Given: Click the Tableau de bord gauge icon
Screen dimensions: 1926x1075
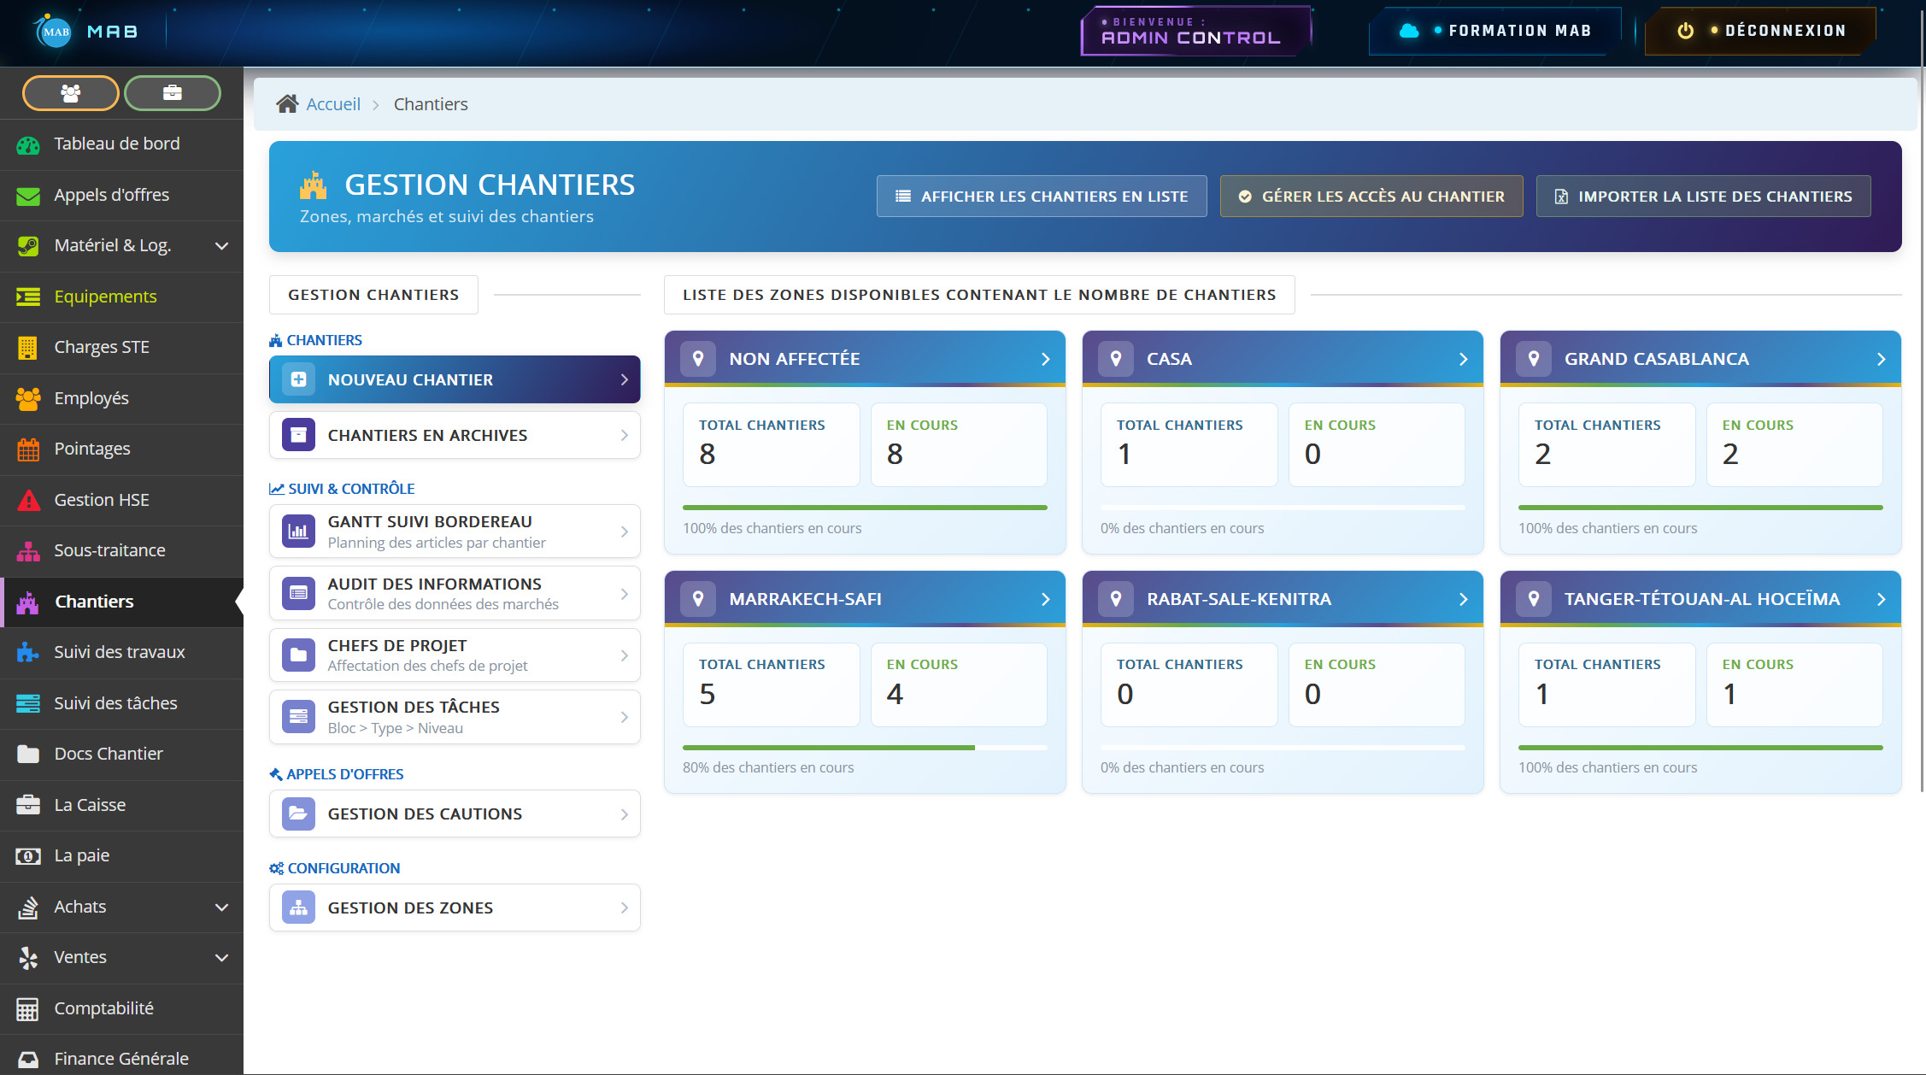Looking at the screenshot, I should [x=28, y=144].
